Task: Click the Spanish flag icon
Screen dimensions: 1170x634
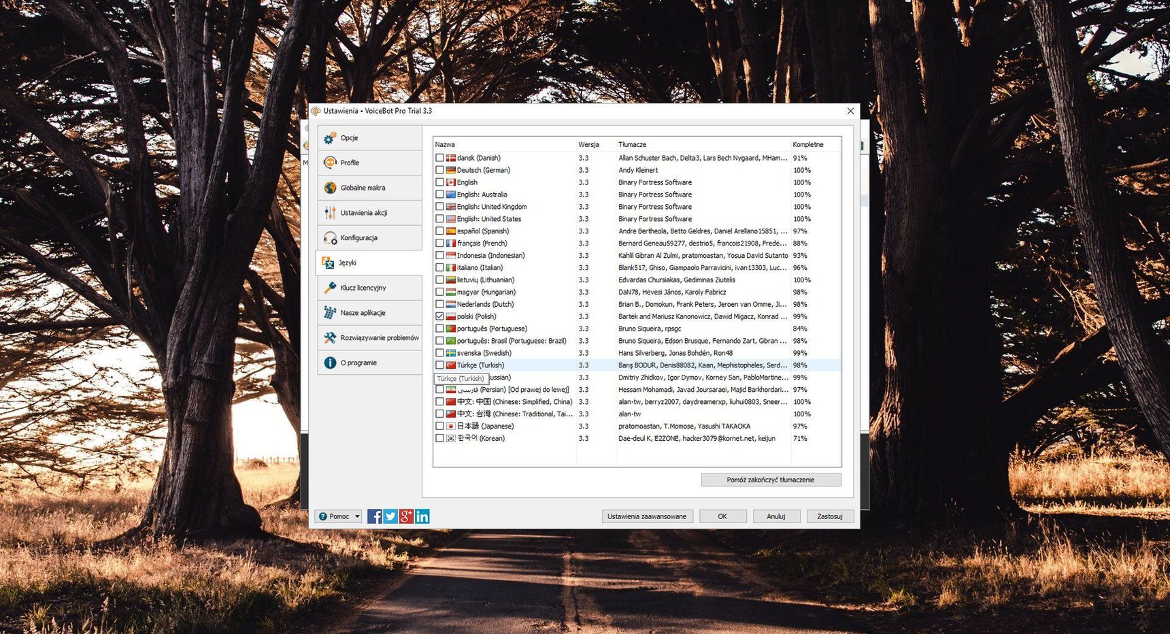Action: click(x=450, y=231)
